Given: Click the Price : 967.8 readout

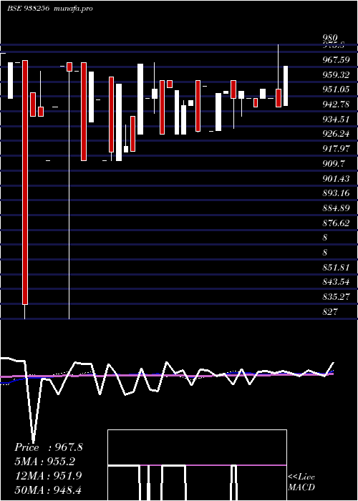Looking at the screenshot, I should tap(49, 447).
